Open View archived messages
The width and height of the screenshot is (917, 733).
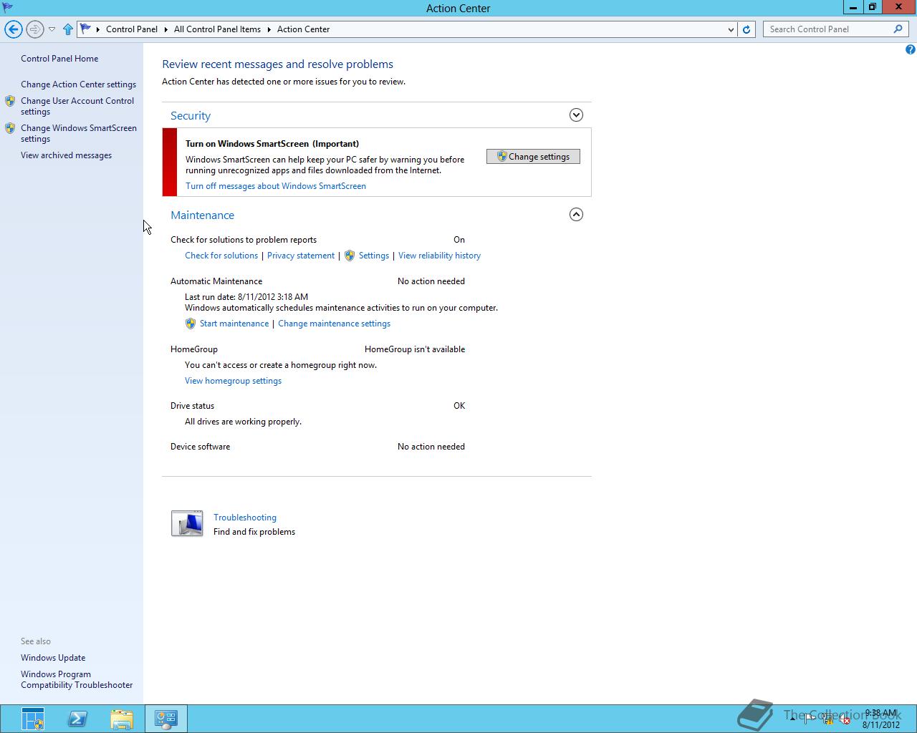(x=66, y=155)
